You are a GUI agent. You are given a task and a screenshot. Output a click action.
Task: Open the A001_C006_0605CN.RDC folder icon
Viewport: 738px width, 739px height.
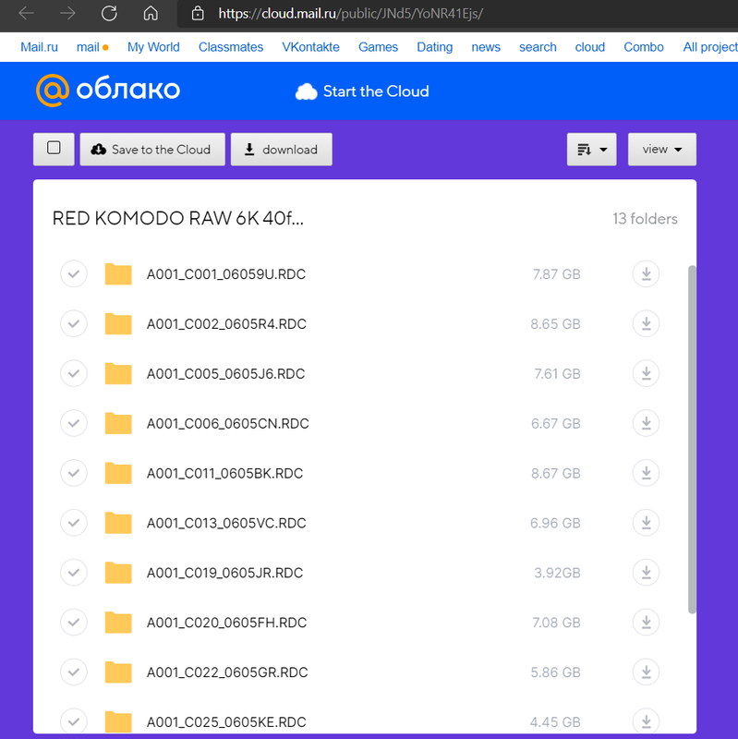pyautogui.click(x=118, y=423)
